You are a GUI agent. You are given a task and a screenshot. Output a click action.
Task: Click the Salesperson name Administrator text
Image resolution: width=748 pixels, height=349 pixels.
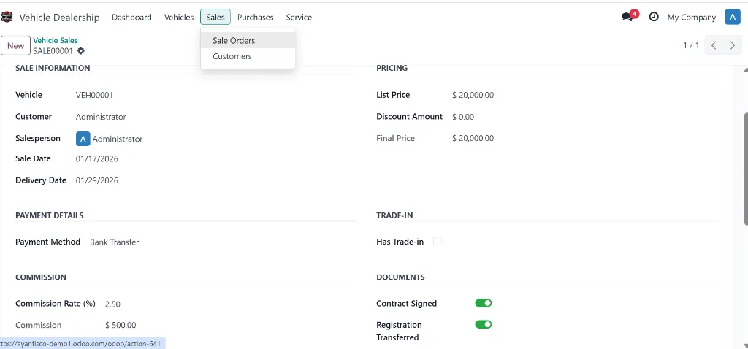pyautogui.click(x=118, y=139)
